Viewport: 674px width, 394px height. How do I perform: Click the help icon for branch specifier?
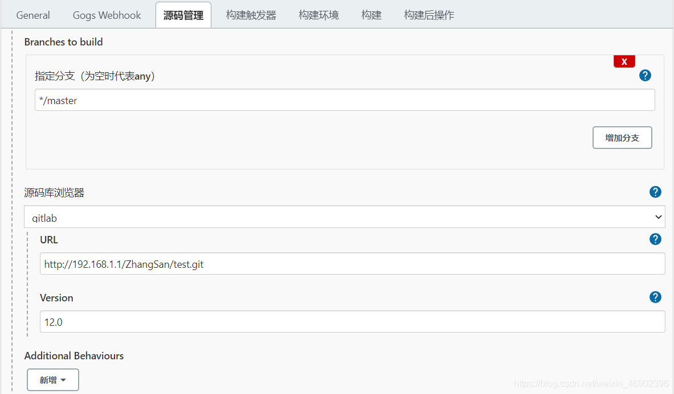click(x=645, y=76)
